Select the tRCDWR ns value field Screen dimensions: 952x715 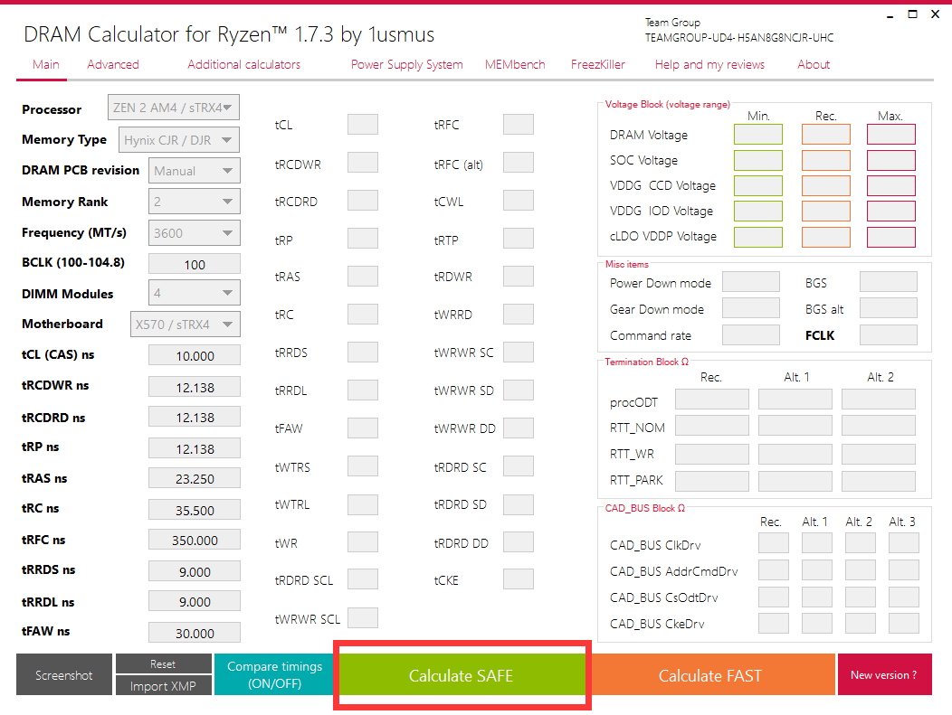[195, 387]
